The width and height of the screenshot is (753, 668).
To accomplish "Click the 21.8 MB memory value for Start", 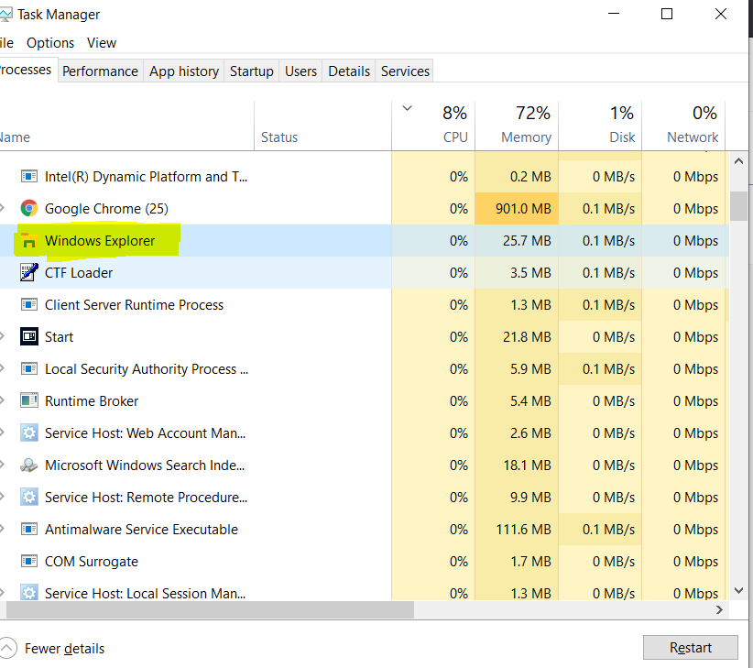I will click(527, 337).
